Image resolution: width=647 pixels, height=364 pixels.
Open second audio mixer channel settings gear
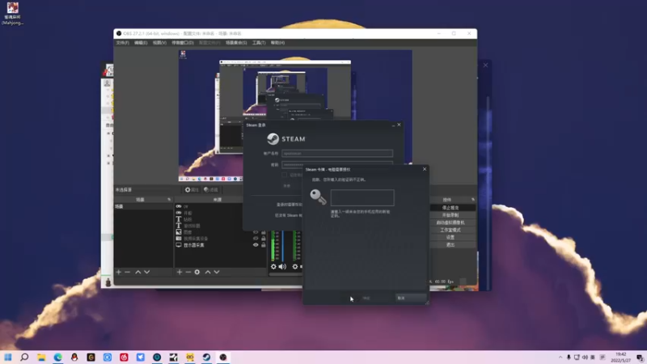coord(295,267)
